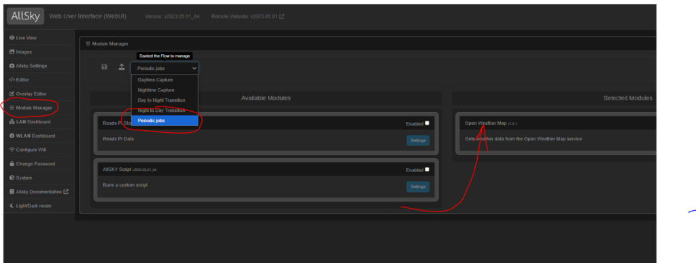Click the Editor code brackets icon
The width and height of the screenshot is (696, 263).
pos(12,80)
